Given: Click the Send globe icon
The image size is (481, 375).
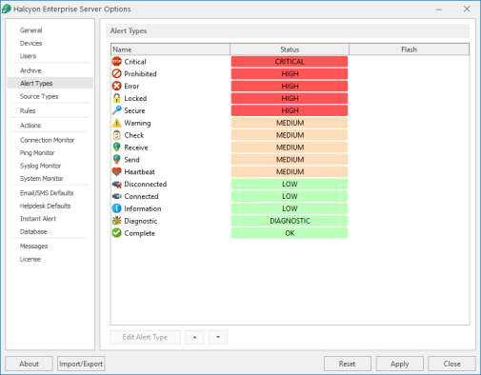Looking at the screenshot, I should [x=117, y=160].
